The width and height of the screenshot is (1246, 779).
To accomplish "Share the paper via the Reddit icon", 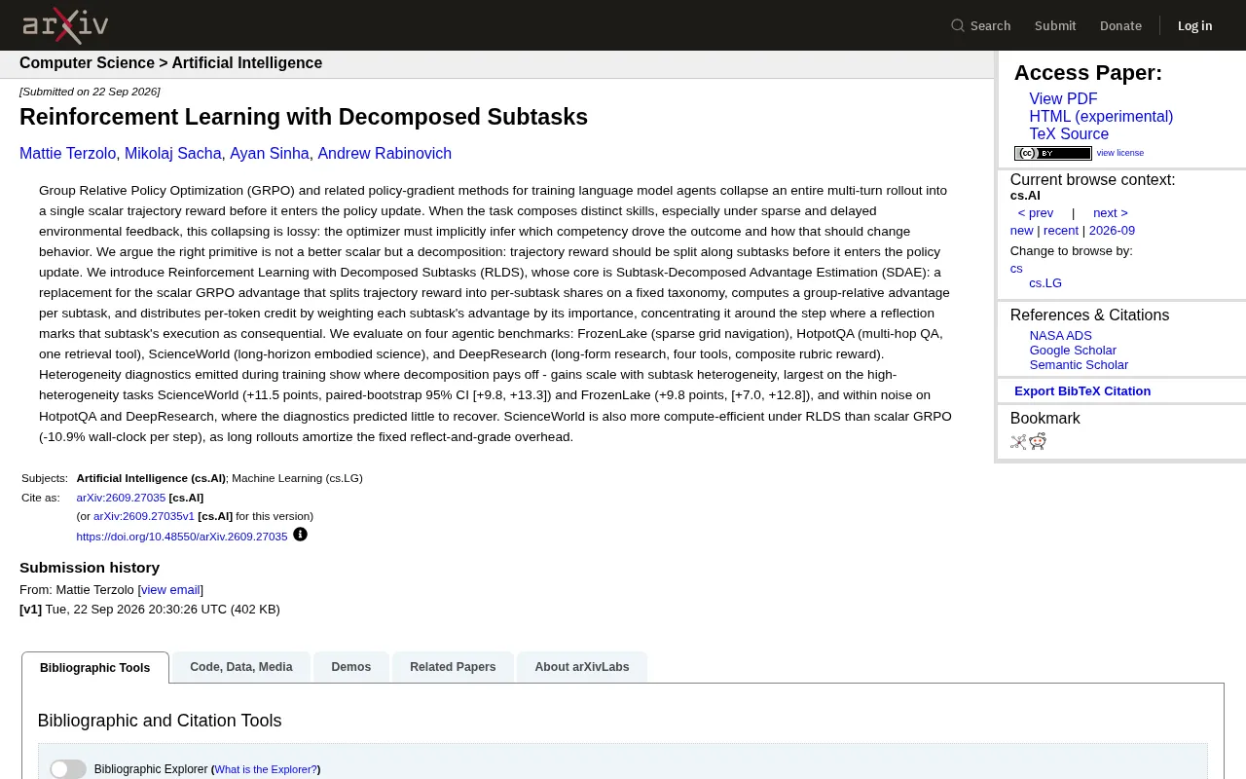I will coord(1038,442).
